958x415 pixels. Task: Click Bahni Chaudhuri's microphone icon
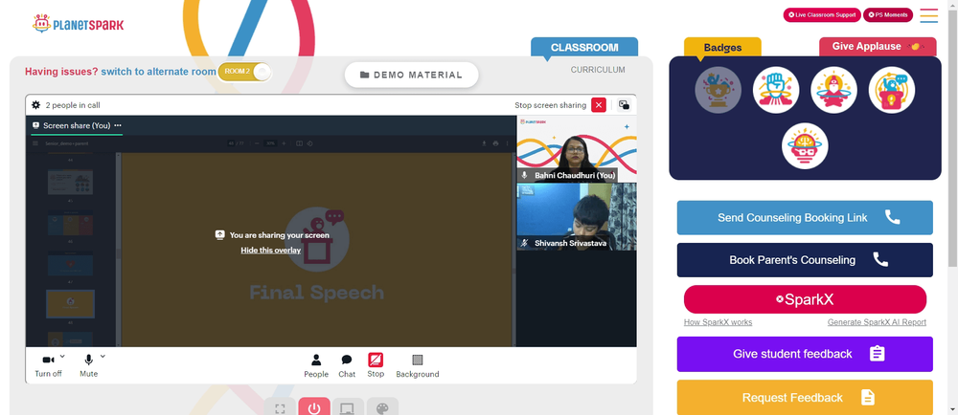click(x=524, y=176)
